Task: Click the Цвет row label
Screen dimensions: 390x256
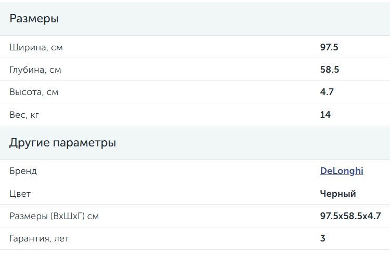Action: tap(20, 194)
